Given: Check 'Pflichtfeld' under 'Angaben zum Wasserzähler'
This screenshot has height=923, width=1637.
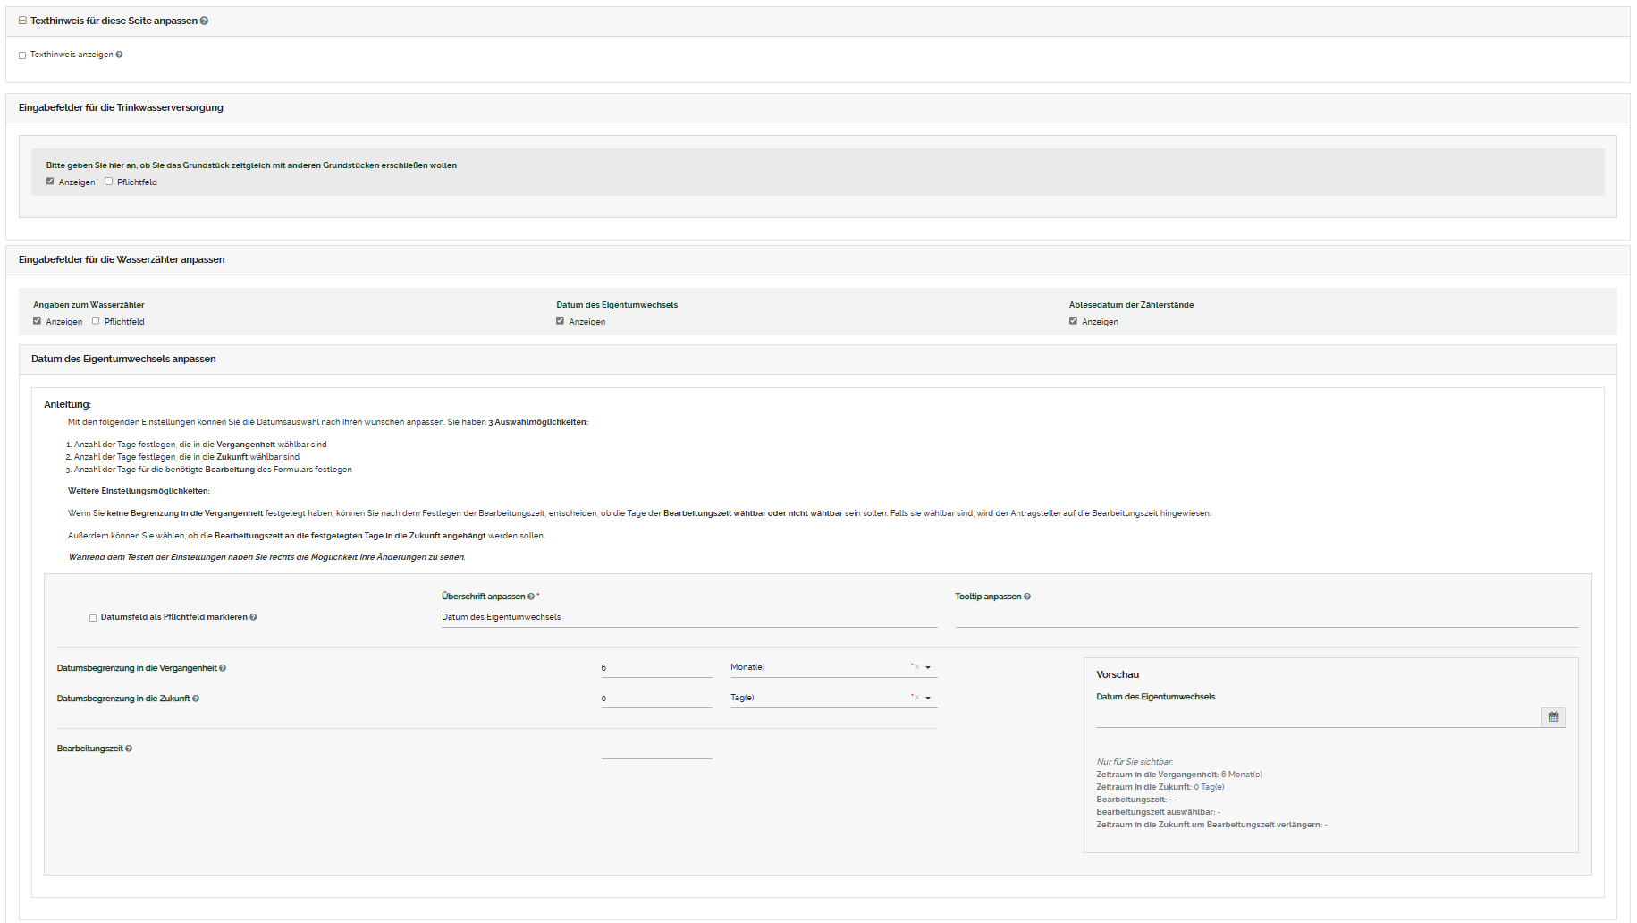Looking at the screenshot, I should click(x=96, y=321).
